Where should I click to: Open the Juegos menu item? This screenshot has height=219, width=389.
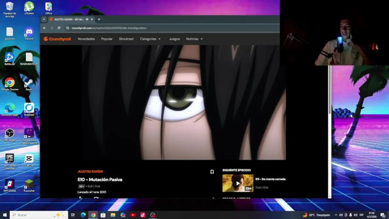pos(174,39)
